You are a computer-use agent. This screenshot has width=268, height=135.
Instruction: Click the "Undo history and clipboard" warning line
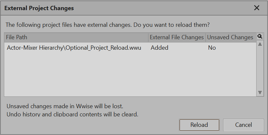(x=72, y=114)
